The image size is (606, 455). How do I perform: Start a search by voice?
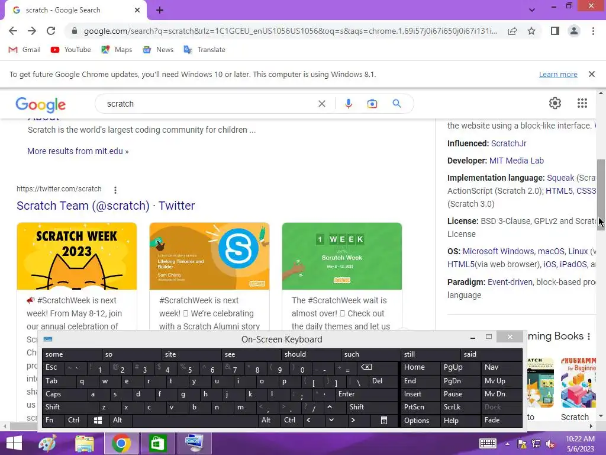pos(348,104)
